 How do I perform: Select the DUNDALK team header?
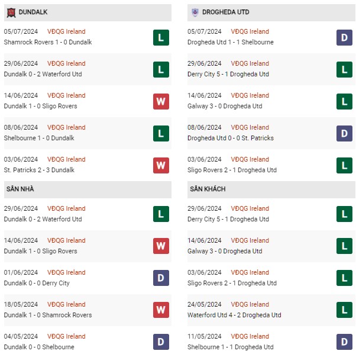pos(35,12)
